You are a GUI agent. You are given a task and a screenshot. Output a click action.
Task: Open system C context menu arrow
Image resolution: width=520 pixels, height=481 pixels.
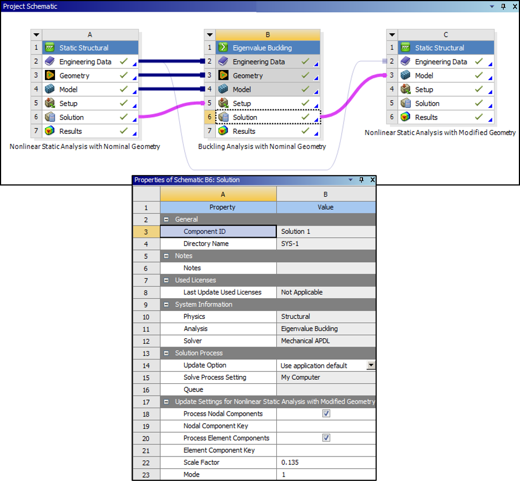pyautogui.click(x=392, y=35)
